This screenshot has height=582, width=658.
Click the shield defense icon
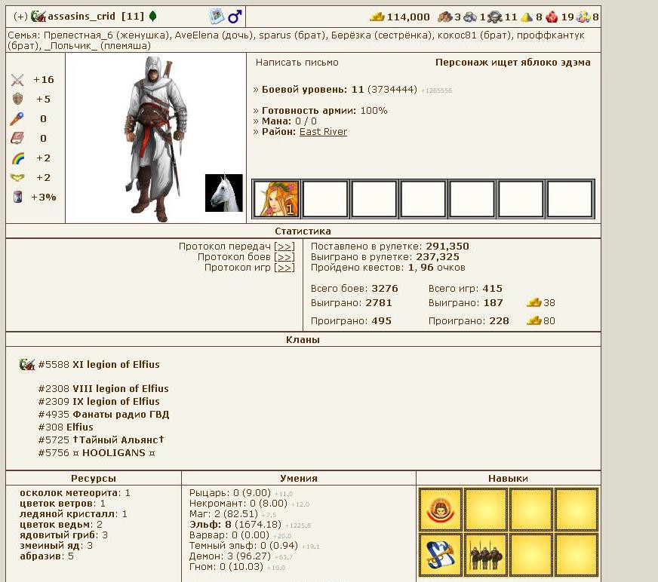point(17,99)
